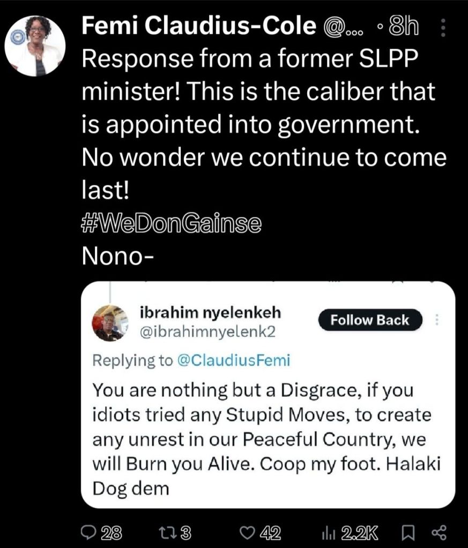Screen dimensions: 468x548
Task: Like the tweet with the heart icon
Action: (x=247, y=533)
